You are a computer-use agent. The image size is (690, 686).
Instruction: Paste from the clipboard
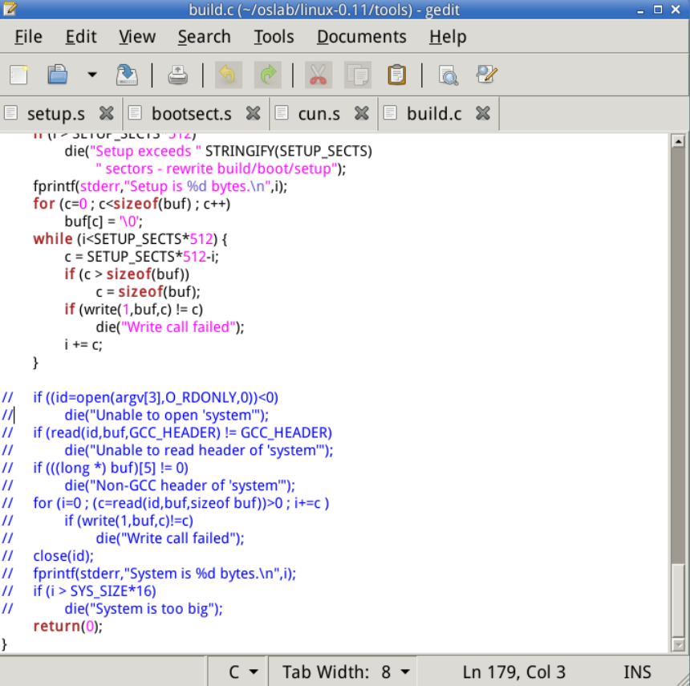pos(395,74)
